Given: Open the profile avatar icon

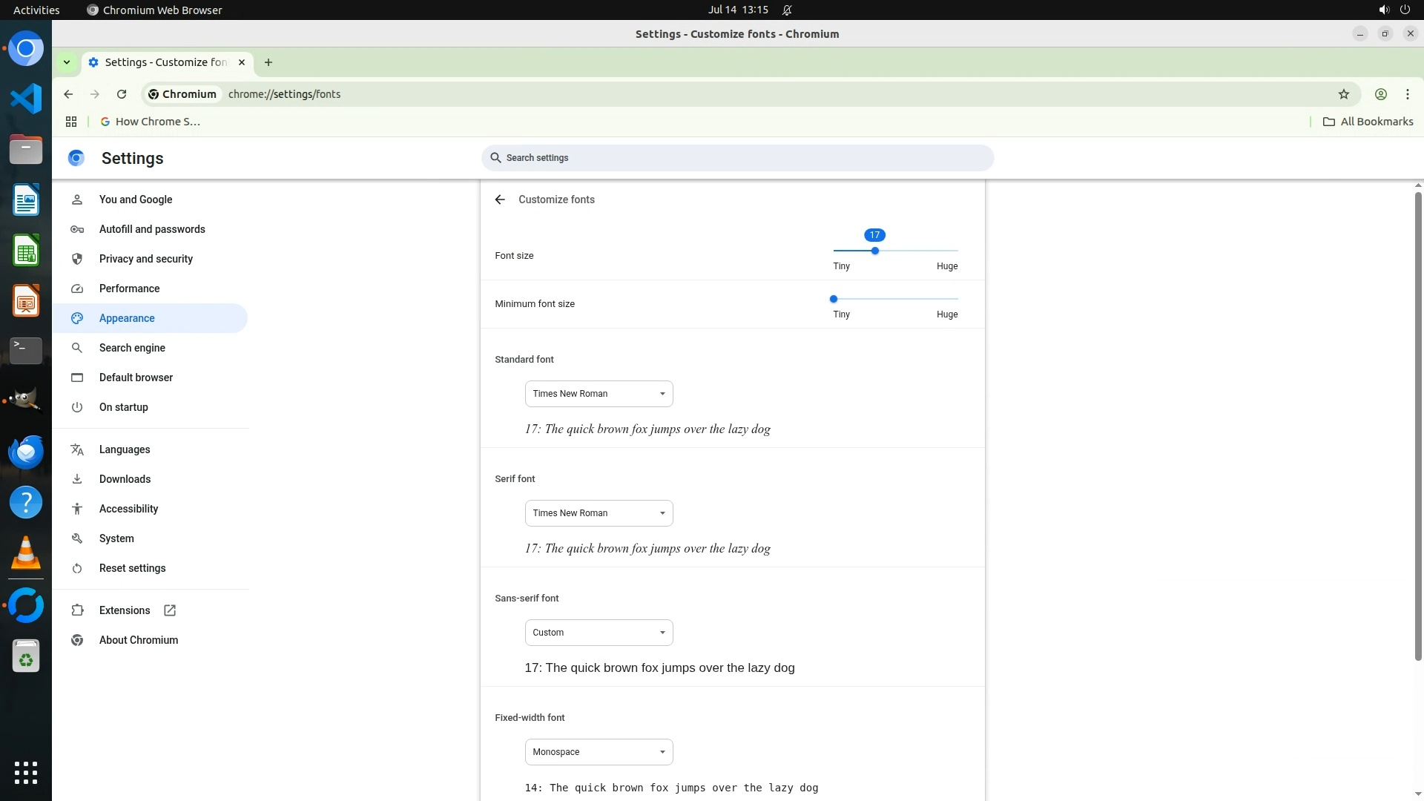Looking at the screenshot, I should click(1380, 94).
